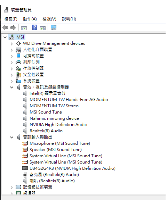Select Microphone (MSI Sound Tune) entry
Image resolution: width=167 pixels, height=200 pixels.
coord(60,143)
